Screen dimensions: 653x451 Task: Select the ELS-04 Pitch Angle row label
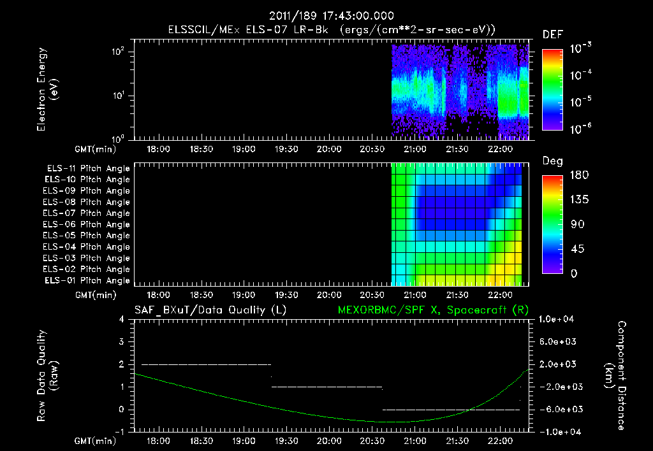(x=87, y=247)
